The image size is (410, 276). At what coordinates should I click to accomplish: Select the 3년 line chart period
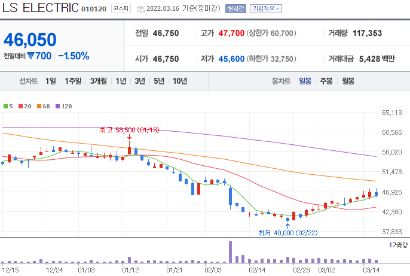coord(140,81)
